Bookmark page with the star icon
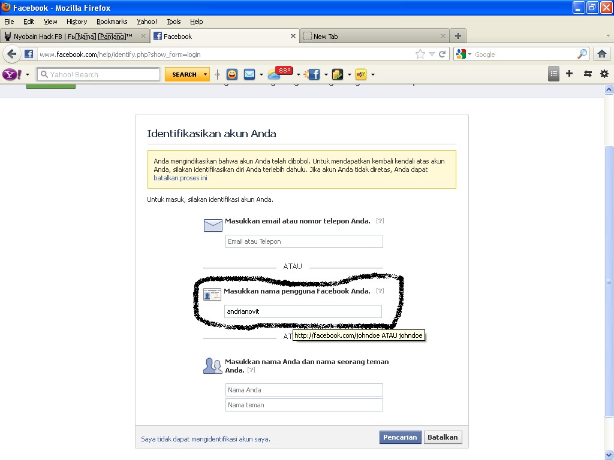The image size is (614, 460). click(420, 54)
